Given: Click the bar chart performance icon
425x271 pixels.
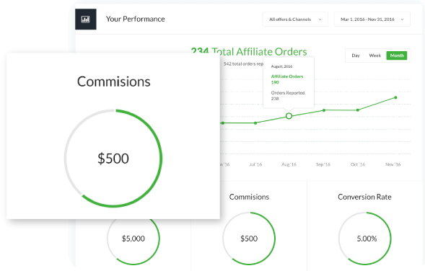Looking at the screenshot, I should click(x=86, y=19).
